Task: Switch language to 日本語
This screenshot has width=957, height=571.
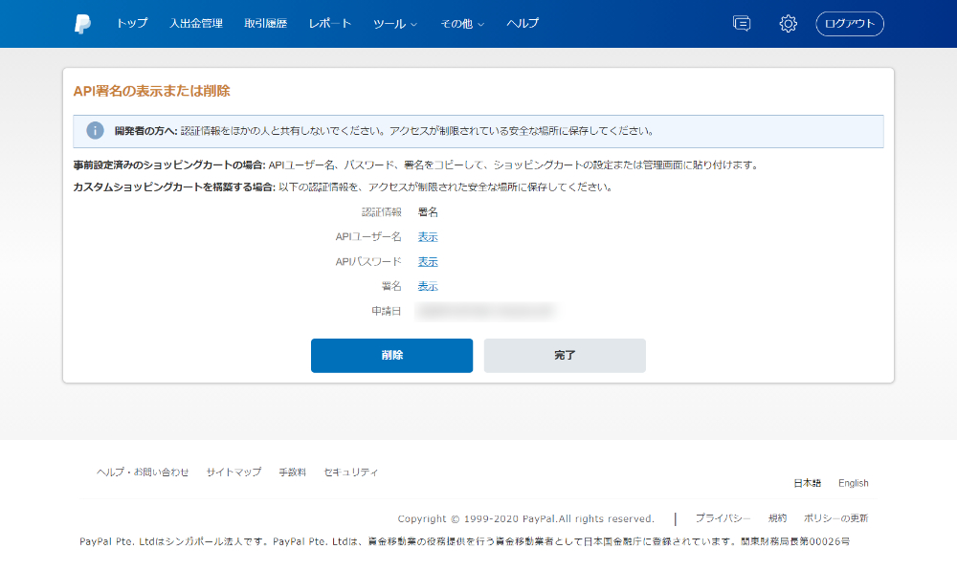Action: (x=807, y=483)
